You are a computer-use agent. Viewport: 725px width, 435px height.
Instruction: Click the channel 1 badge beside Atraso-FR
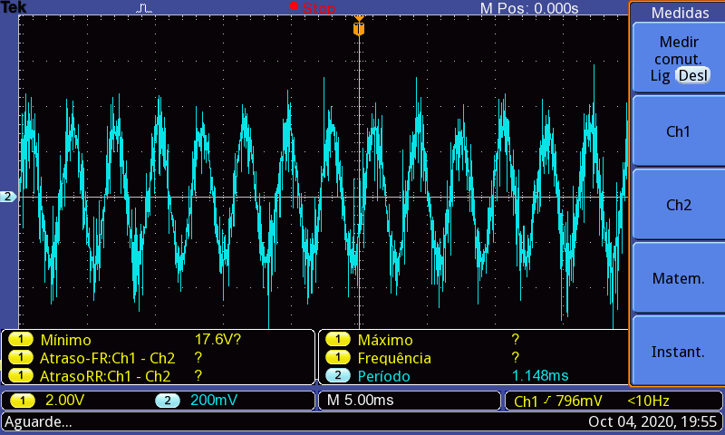tap(20, 358)
